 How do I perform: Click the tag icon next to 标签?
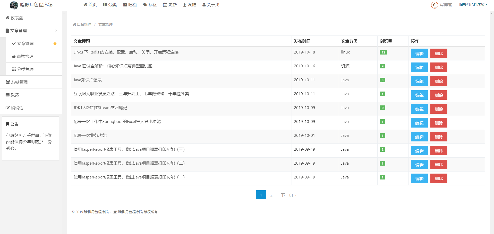[x=145, y=5]
